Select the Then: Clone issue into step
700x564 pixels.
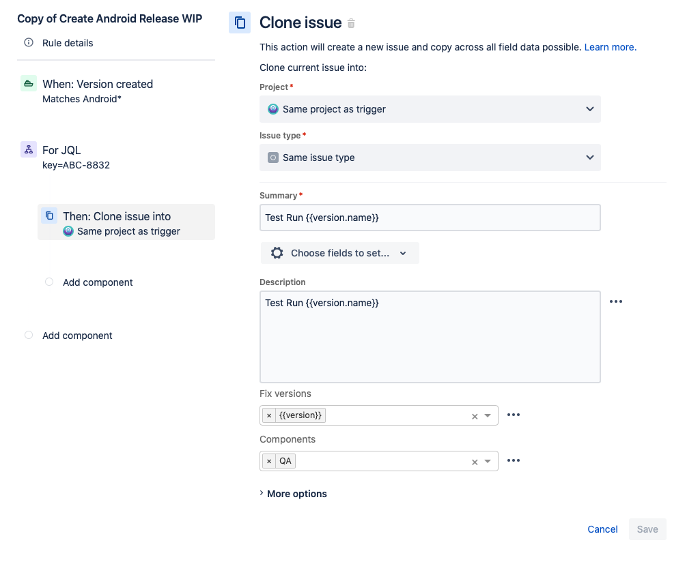[126, 222]
